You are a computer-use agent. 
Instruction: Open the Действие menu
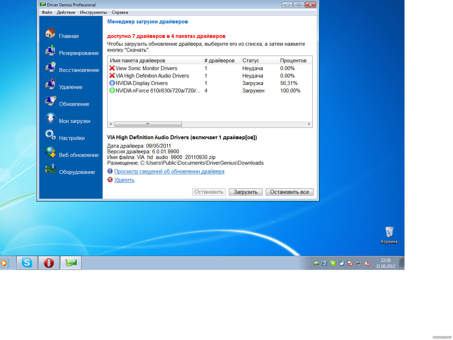point(66,12)
